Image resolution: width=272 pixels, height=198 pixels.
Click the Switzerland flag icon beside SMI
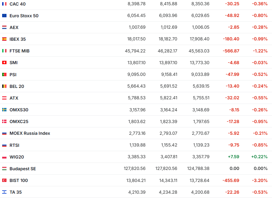pyautogui.click(x=4, y=63)
